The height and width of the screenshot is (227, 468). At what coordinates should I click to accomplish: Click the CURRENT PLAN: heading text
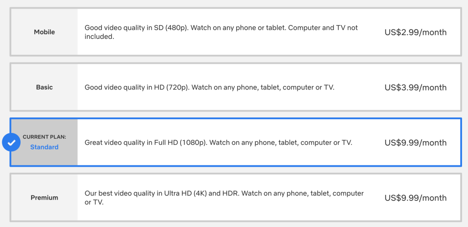pos(44,137)
